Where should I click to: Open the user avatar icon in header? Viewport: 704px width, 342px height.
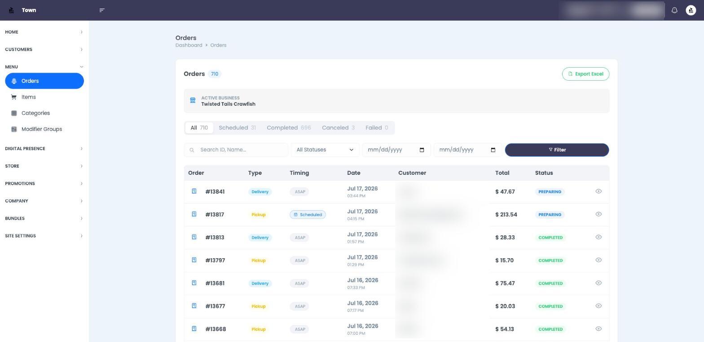[691, 10]
